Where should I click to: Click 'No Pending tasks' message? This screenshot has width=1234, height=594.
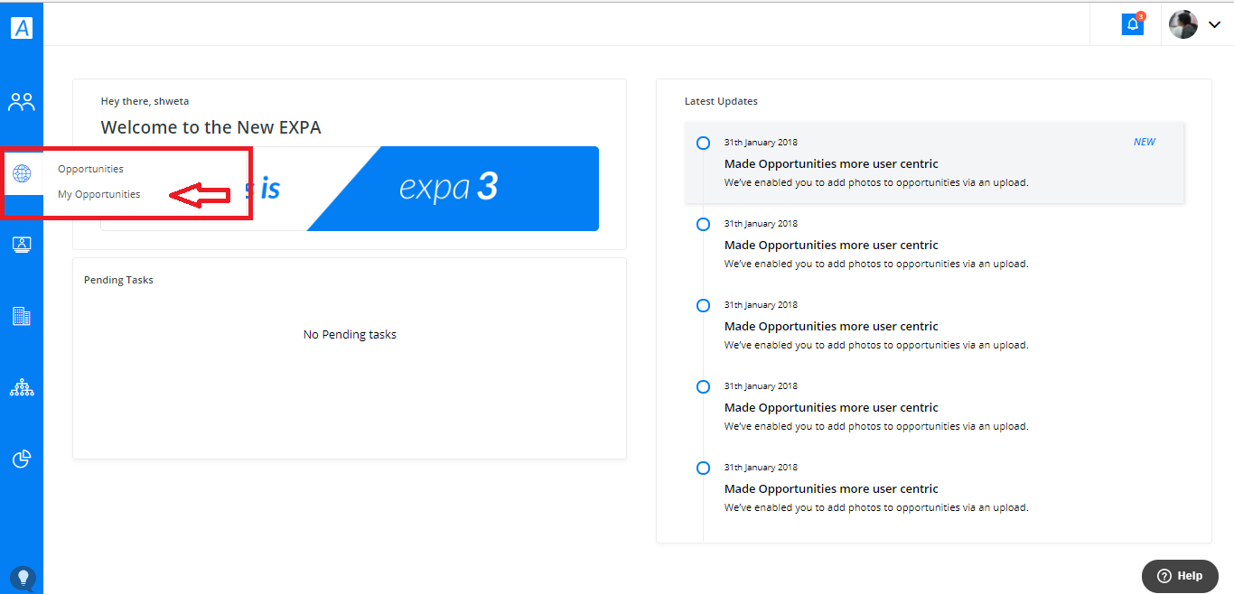pos(350,334)
